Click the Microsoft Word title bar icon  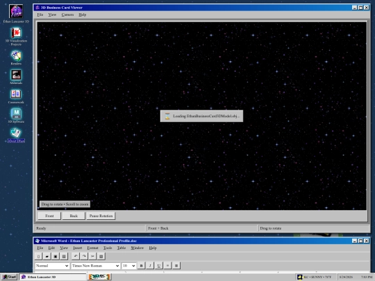click(37, 241)
